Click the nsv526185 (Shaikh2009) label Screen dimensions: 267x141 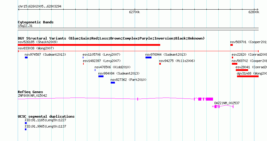38,42
